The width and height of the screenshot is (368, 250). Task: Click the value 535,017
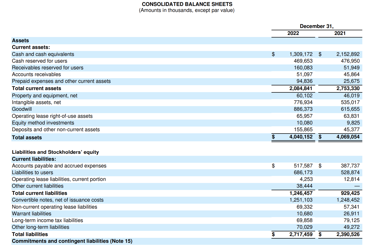click(350, 102)
